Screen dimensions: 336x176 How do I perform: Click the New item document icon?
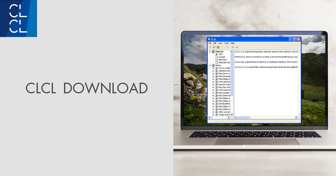coord(223,47)
